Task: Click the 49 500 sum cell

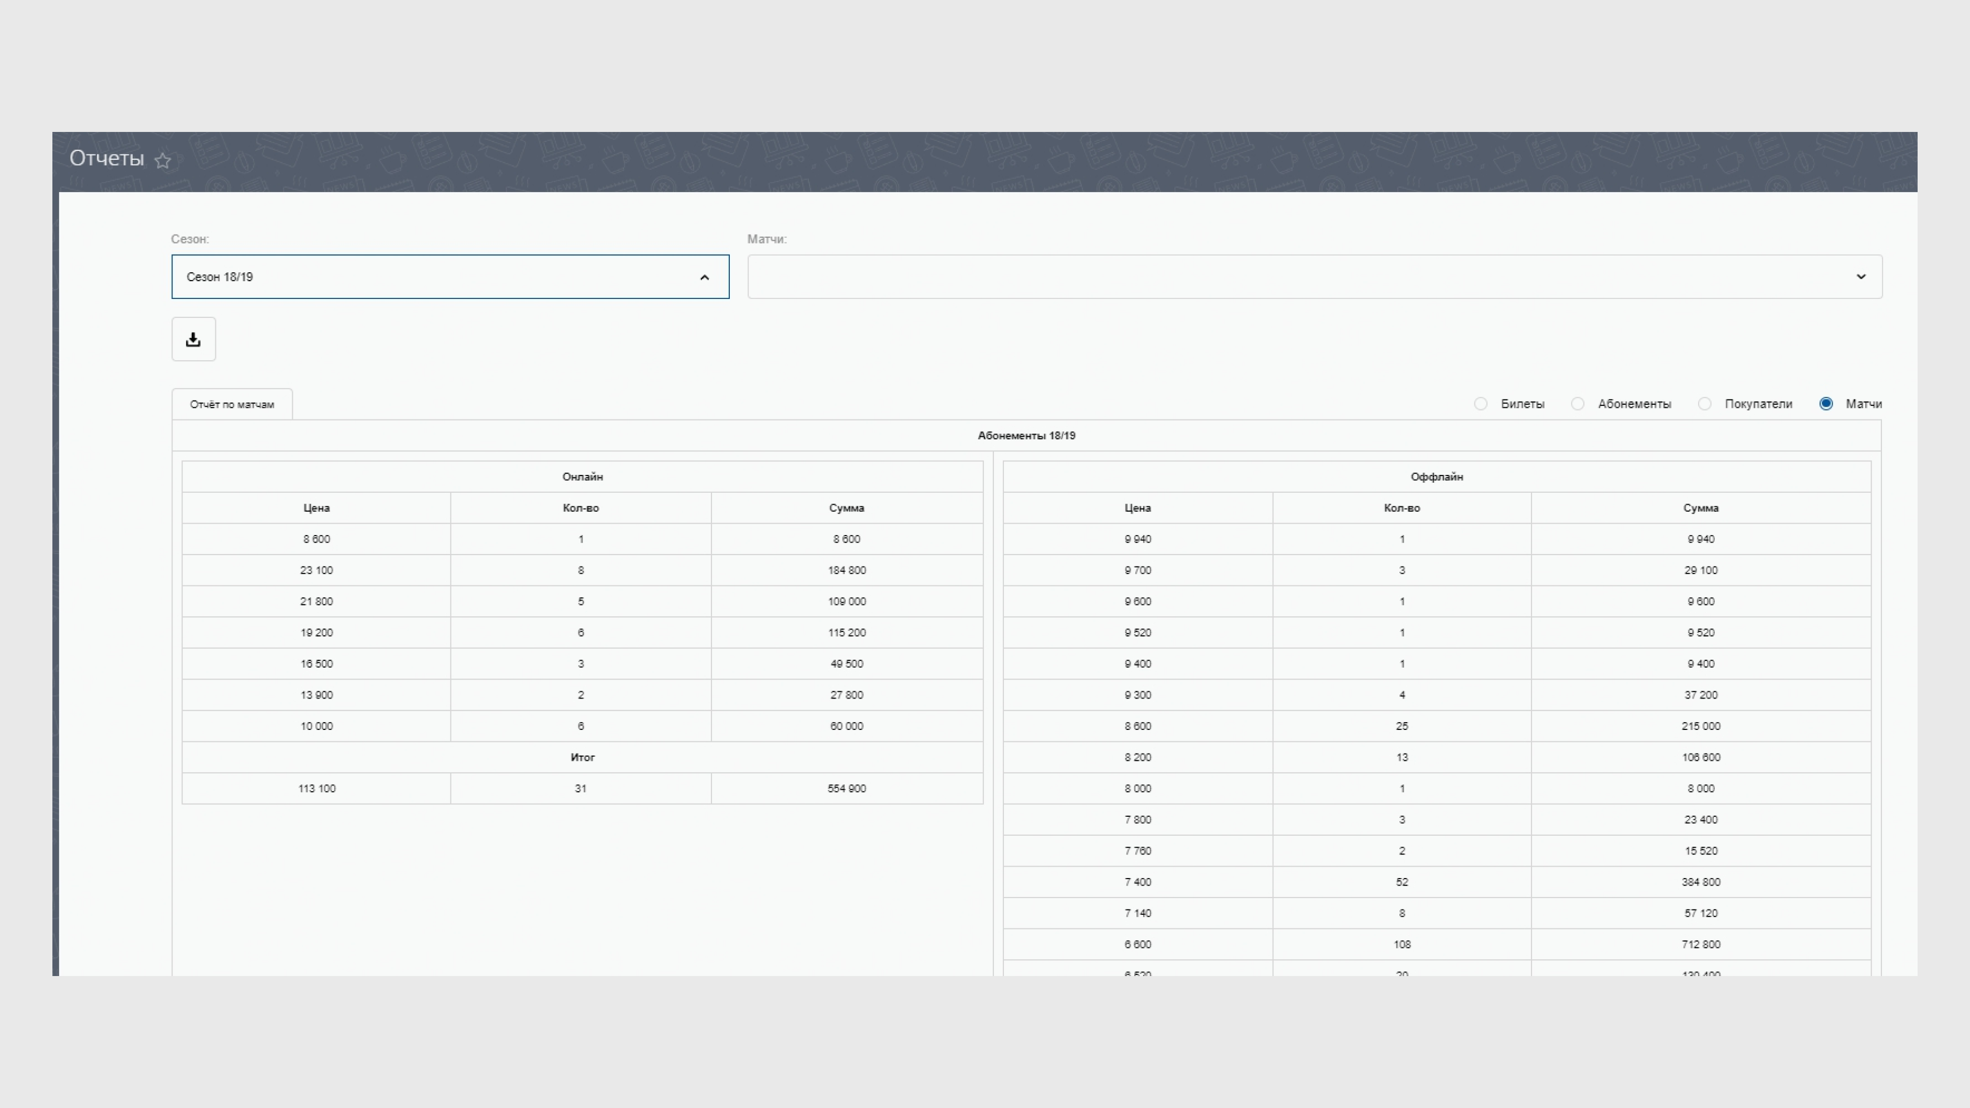Action: click(x=847, y=664)
